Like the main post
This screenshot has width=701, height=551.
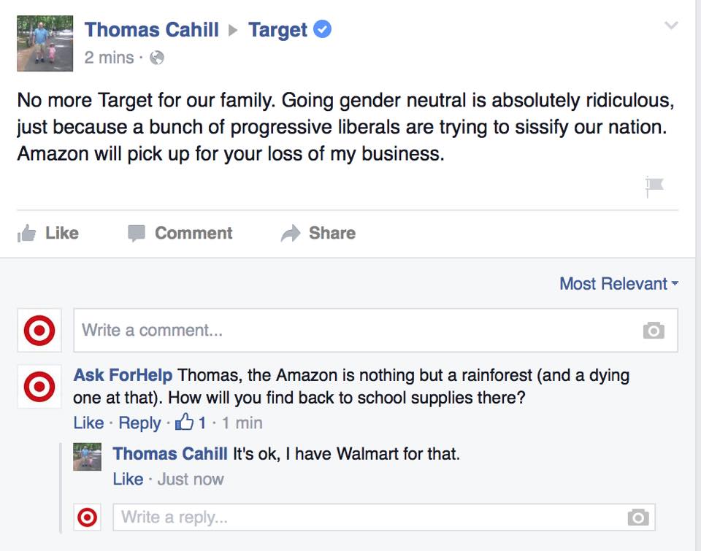(x=49, y=233)
